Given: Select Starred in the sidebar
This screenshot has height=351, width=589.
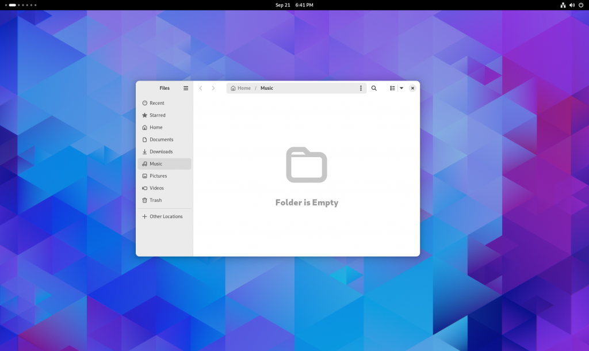Looking at the screenshot, I should 157,115.
